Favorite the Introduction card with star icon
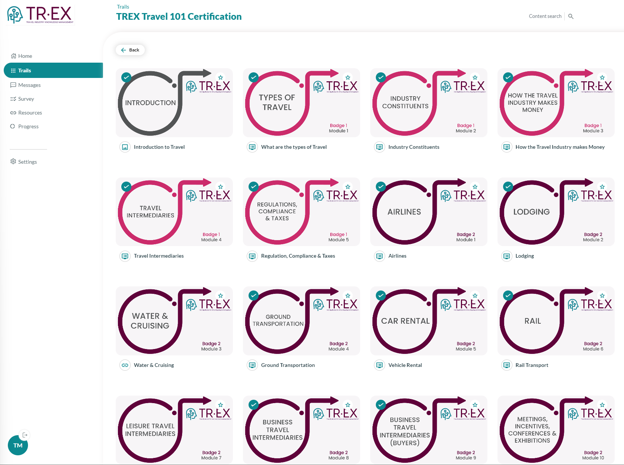This screenshot has width=624, height=465. pyautogui.click(x=221, y=78)
